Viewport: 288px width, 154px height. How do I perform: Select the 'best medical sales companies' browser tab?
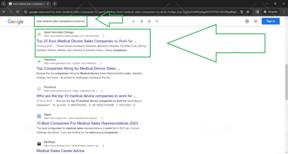pyautogui.click(x=29, y=4)
